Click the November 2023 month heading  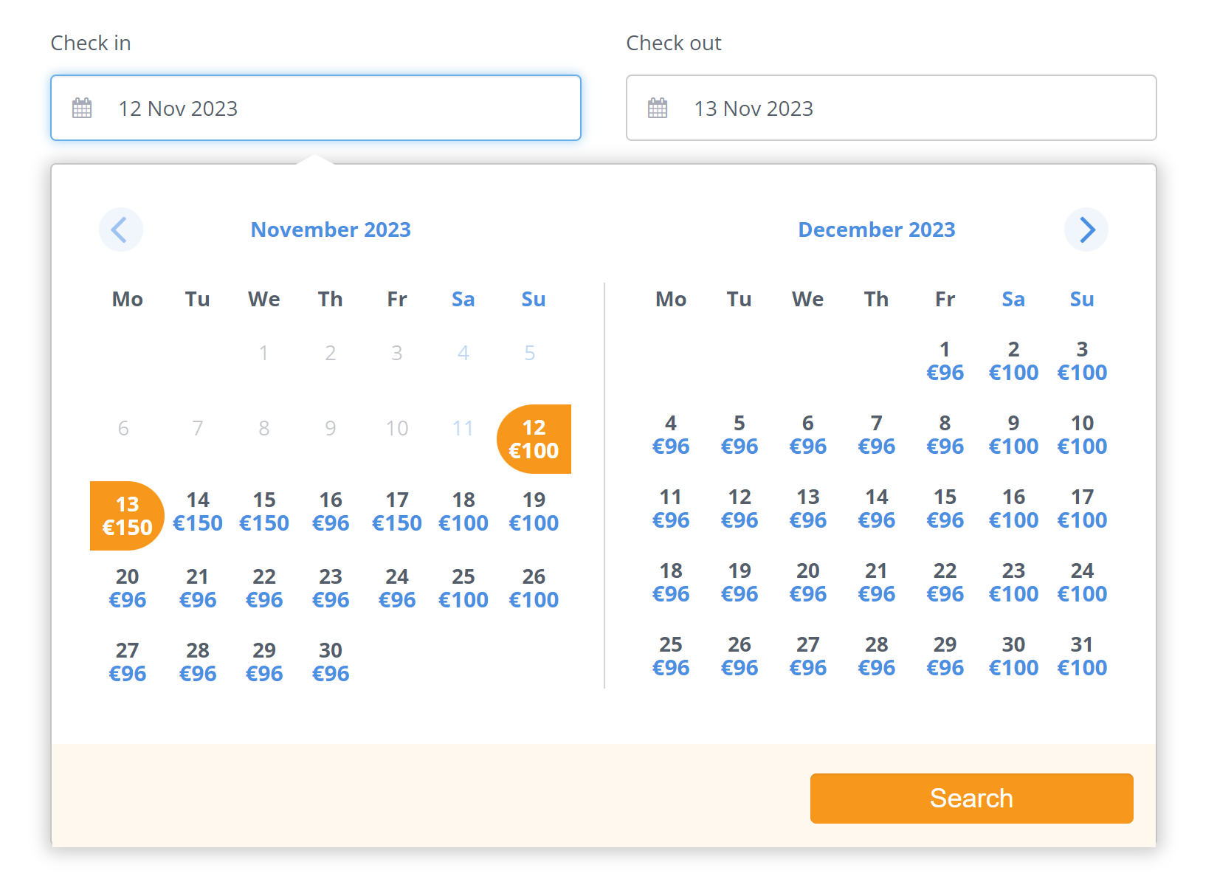(331, 230)
